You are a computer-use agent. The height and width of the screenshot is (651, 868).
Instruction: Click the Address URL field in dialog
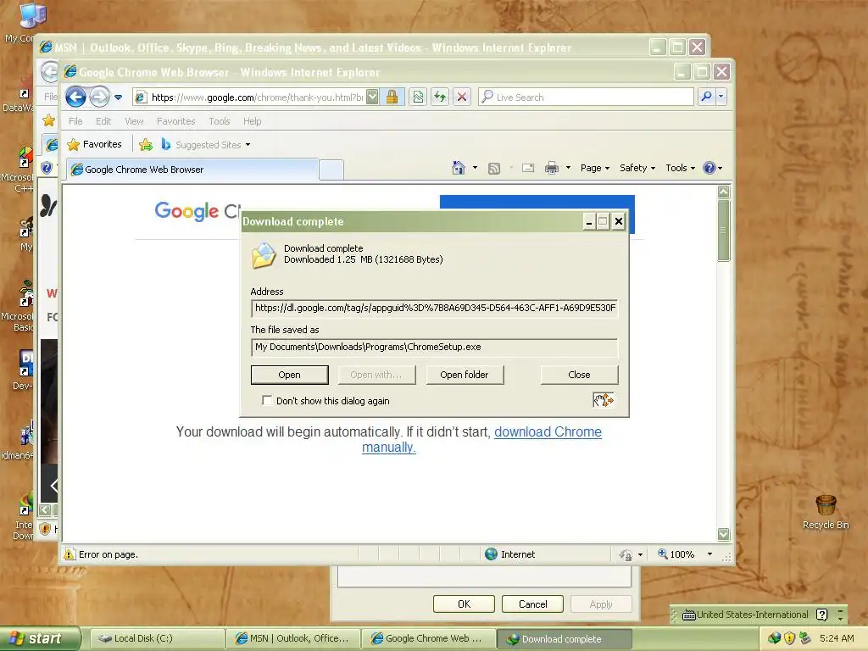[435, 309]
